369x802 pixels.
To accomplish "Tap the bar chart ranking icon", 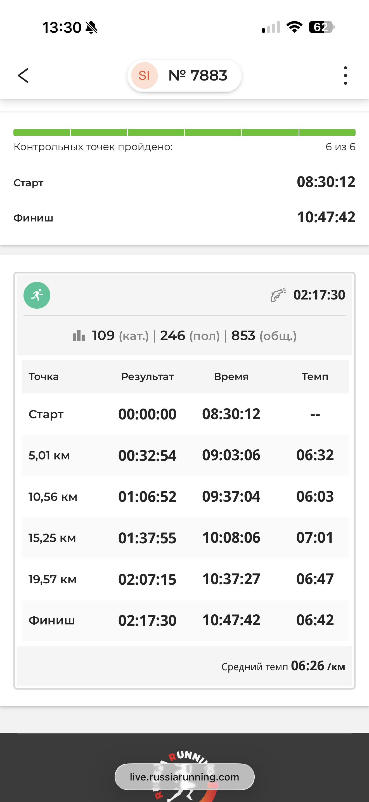I will [x=79, y=336].
